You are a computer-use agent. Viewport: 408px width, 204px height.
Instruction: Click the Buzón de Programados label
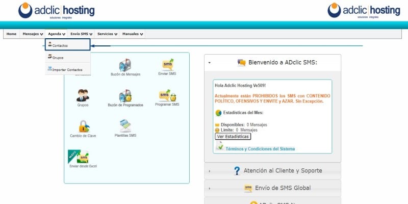(x=125, y=106)
